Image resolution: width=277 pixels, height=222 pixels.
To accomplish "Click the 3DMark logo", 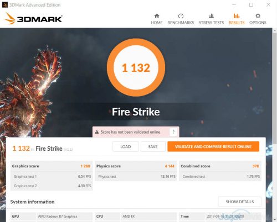I will [33, 18].
